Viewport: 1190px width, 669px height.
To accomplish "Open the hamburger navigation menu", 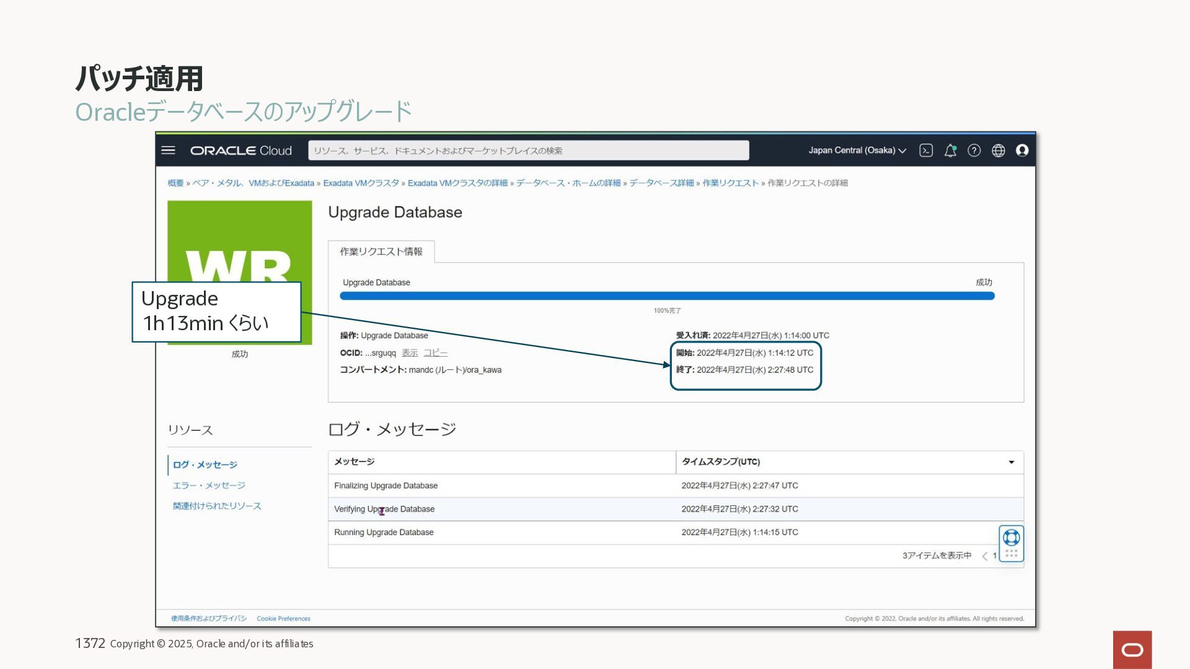I will tap(169, 151).
